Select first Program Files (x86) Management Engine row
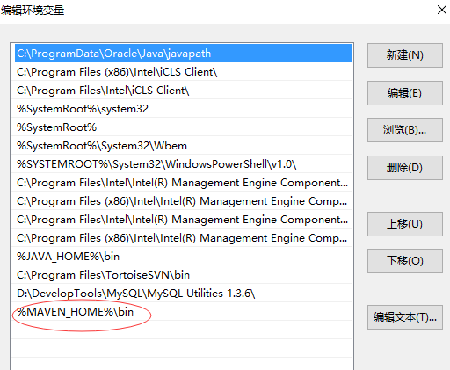Viewport: 450px width, 370px height. point(182,201)
